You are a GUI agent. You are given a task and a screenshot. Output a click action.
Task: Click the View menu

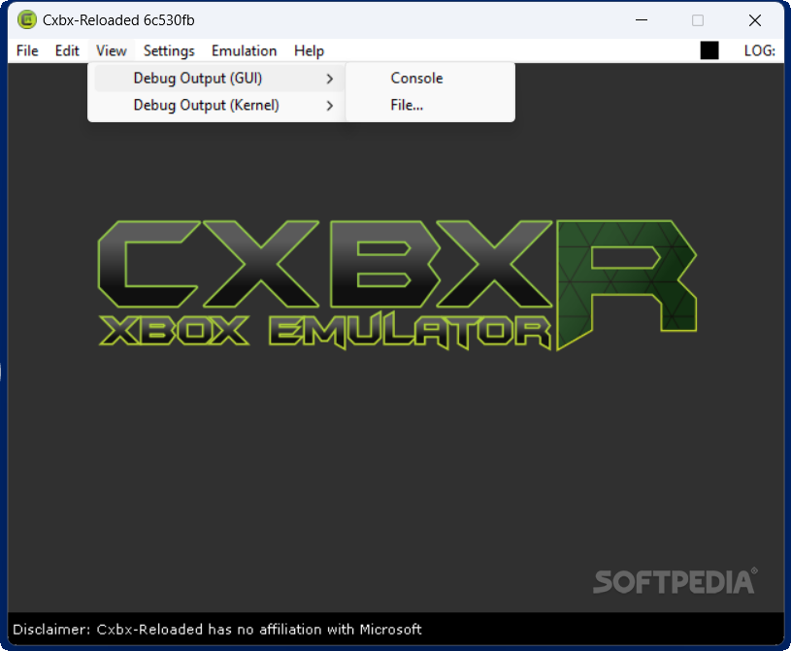[112, 50]
